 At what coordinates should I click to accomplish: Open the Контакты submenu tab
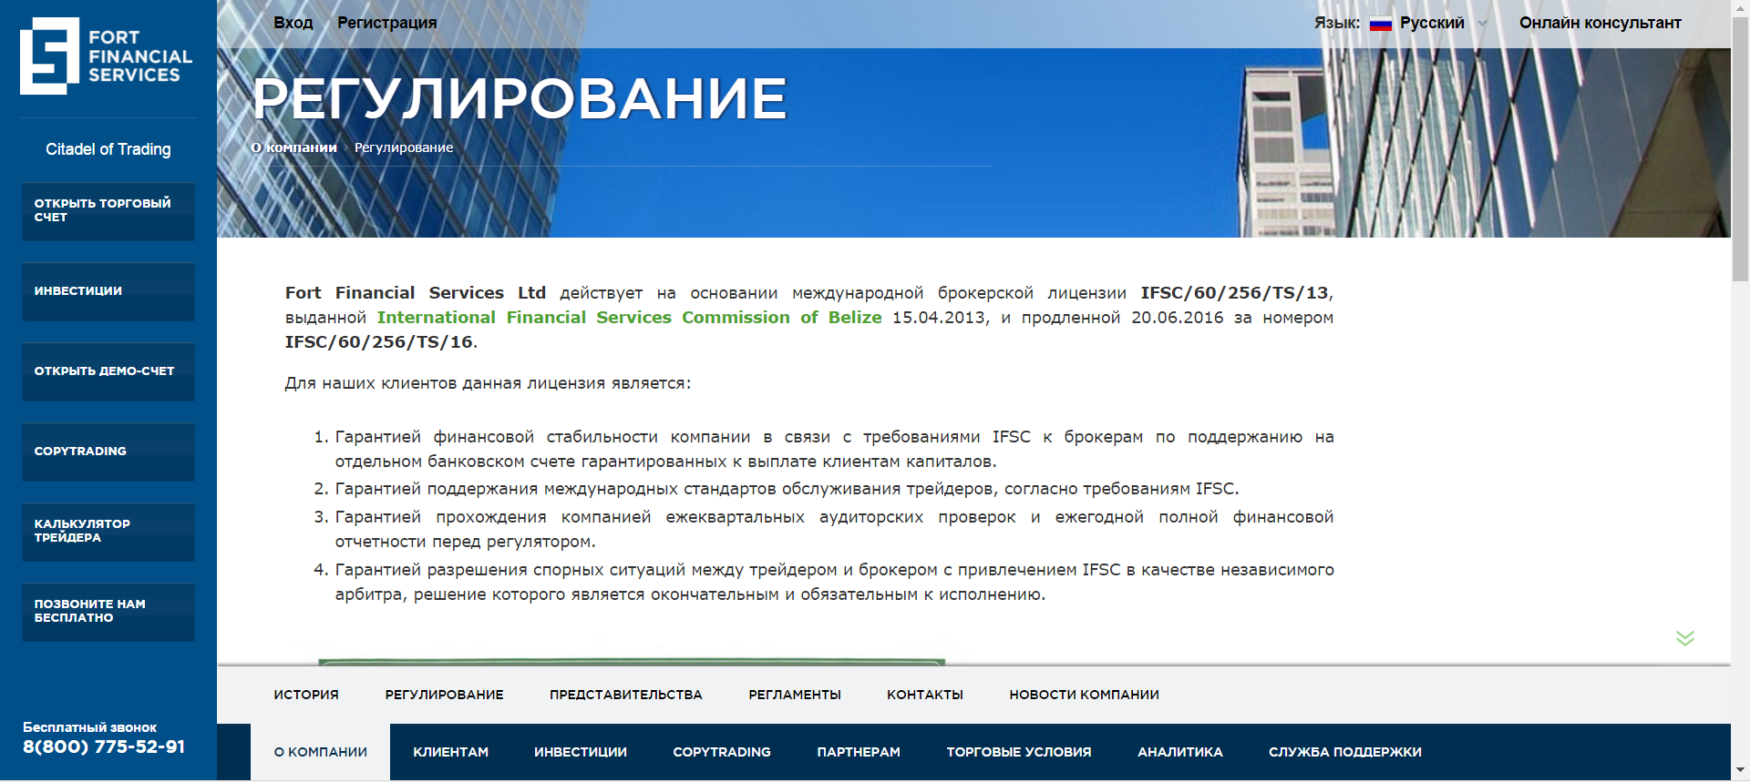click(x=925, y=695)
